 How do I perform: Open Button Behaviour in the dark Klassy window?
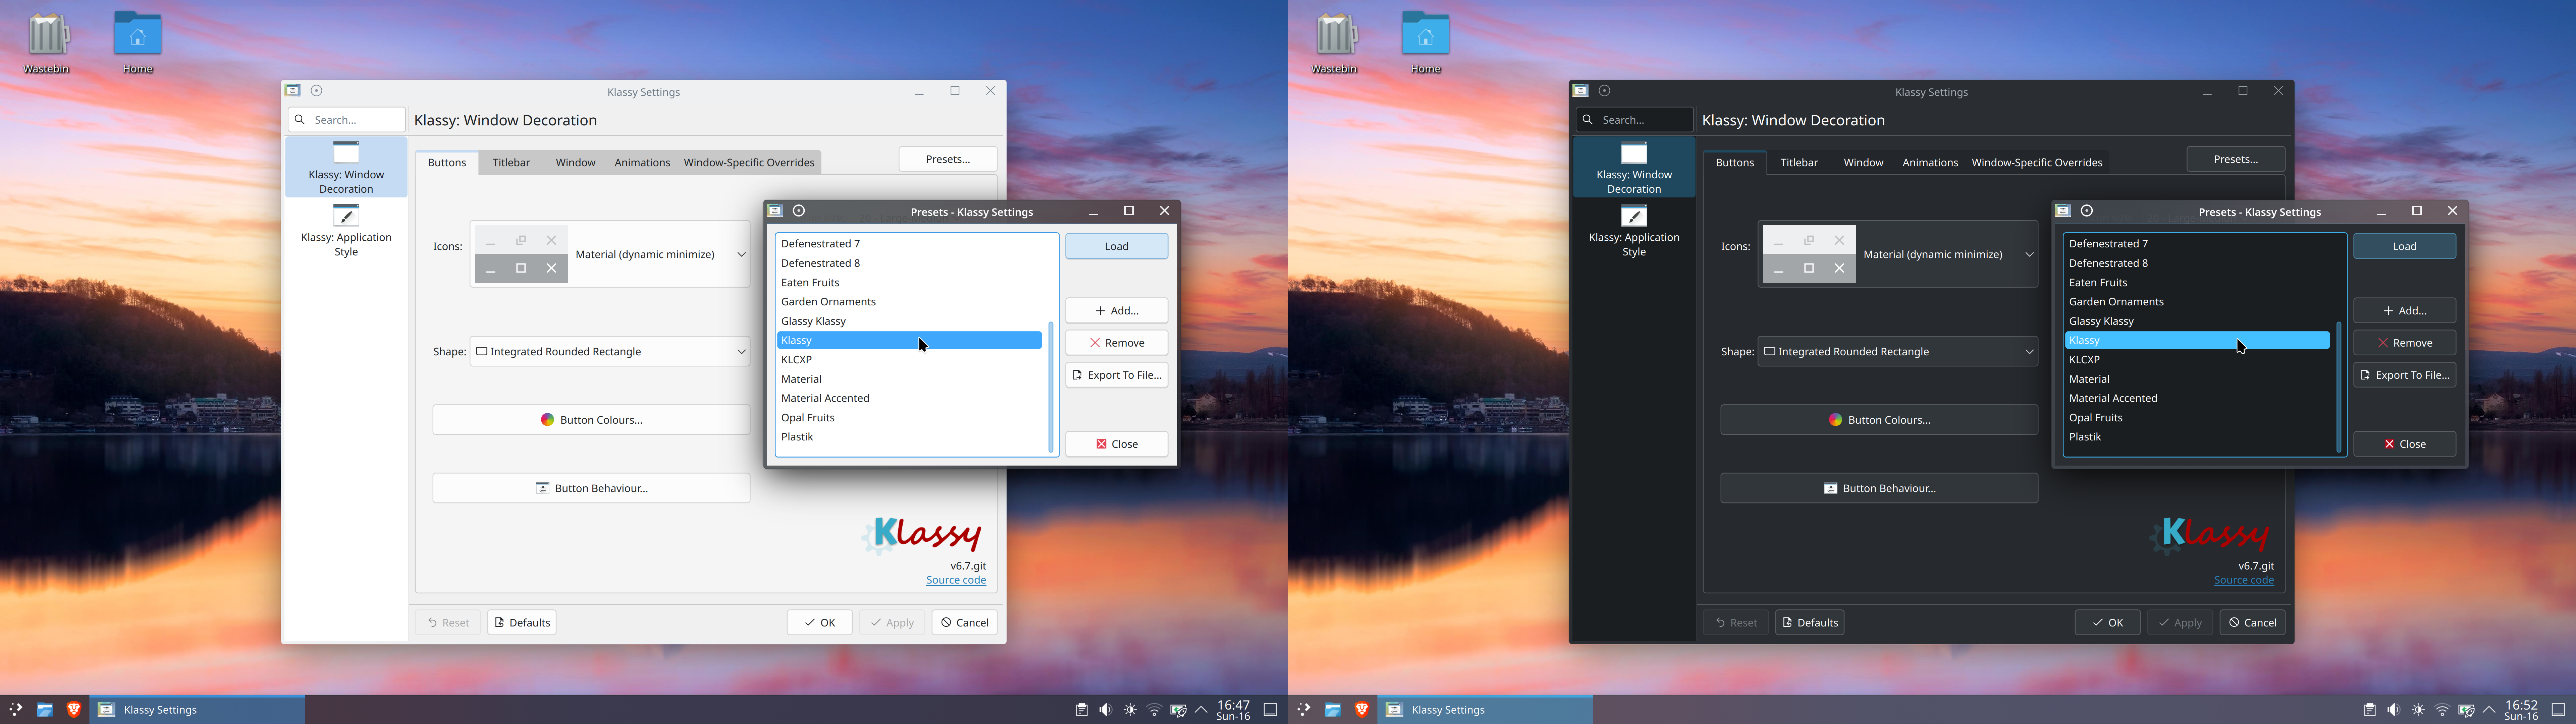click(1879, 488)
